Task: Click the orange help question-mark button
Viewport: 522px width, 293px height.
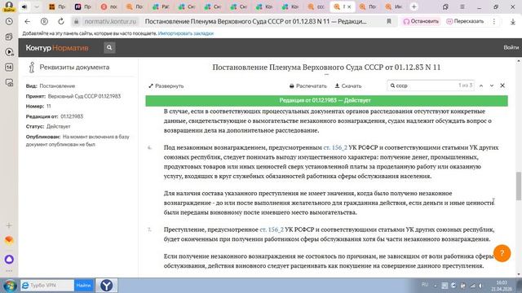Action: [x=502, y=253]
